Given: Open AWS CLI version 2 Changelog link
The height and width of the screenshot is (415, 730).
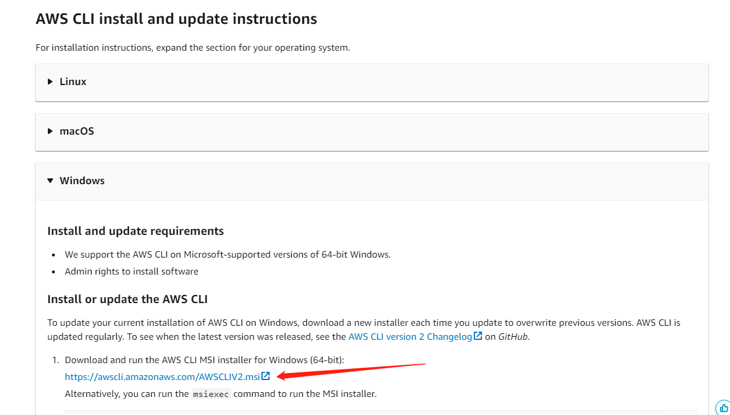Looking at the screenshot, I should (x=410, y=337).
